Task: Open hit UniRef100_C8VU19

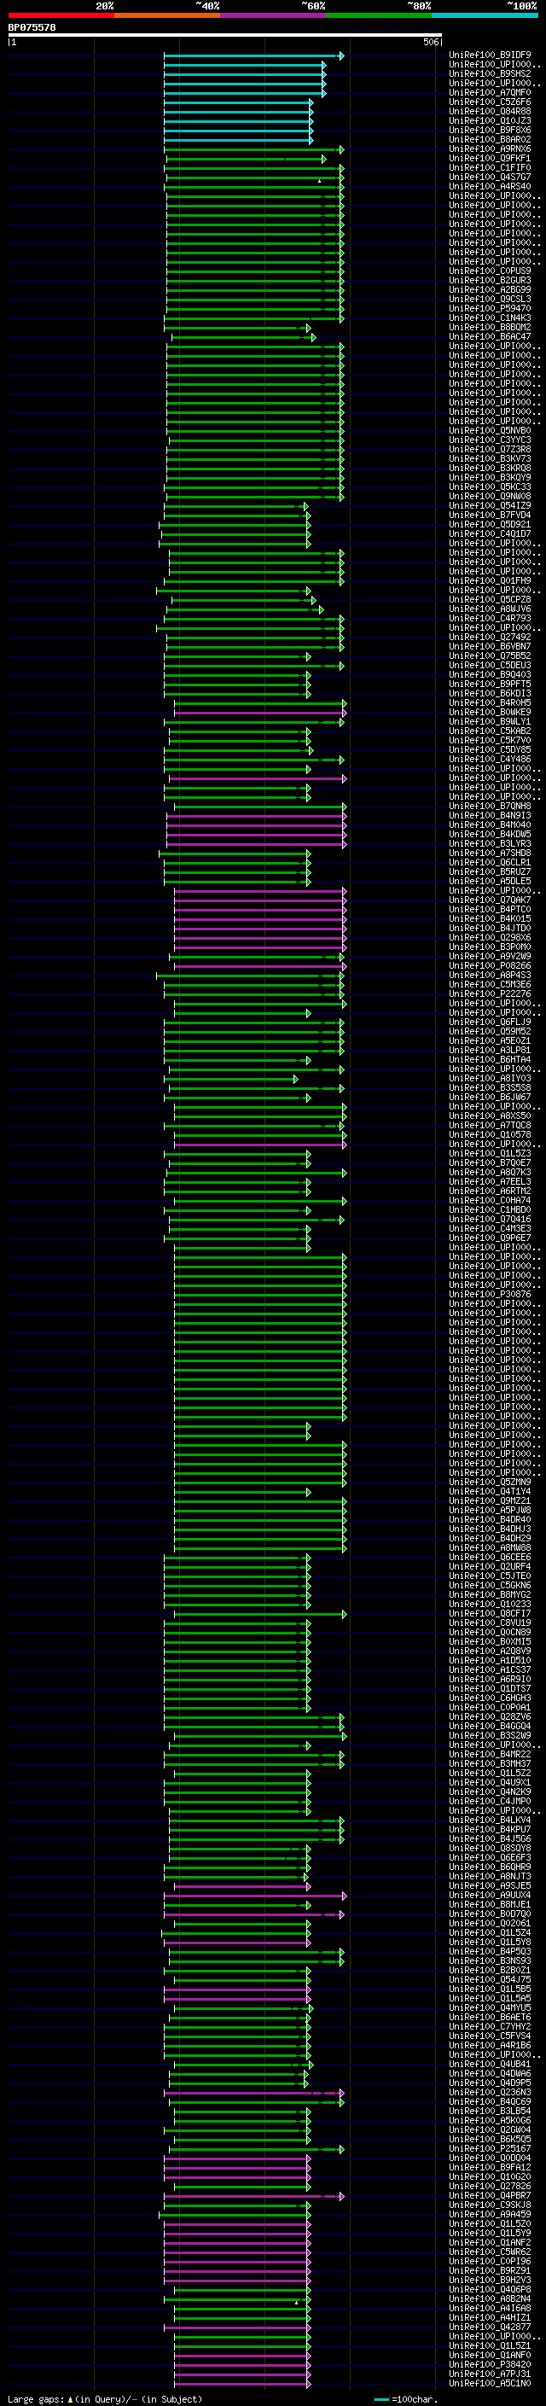Action: 490,1622
